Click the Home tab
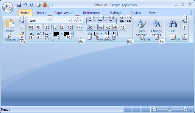195x113 pixels. [25, 13]
